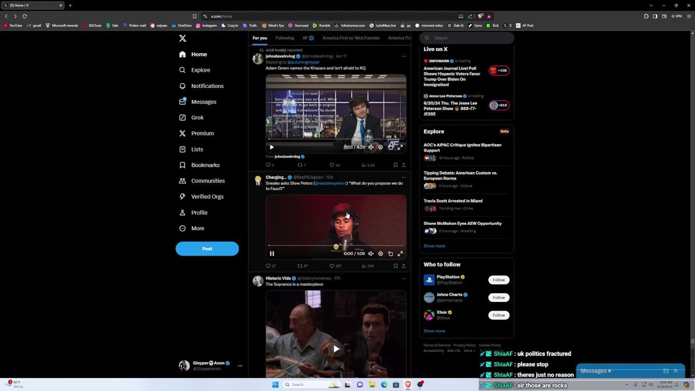The image size is (695, 391).
Task: Share the Sneako post
Action: pos(403,266)
